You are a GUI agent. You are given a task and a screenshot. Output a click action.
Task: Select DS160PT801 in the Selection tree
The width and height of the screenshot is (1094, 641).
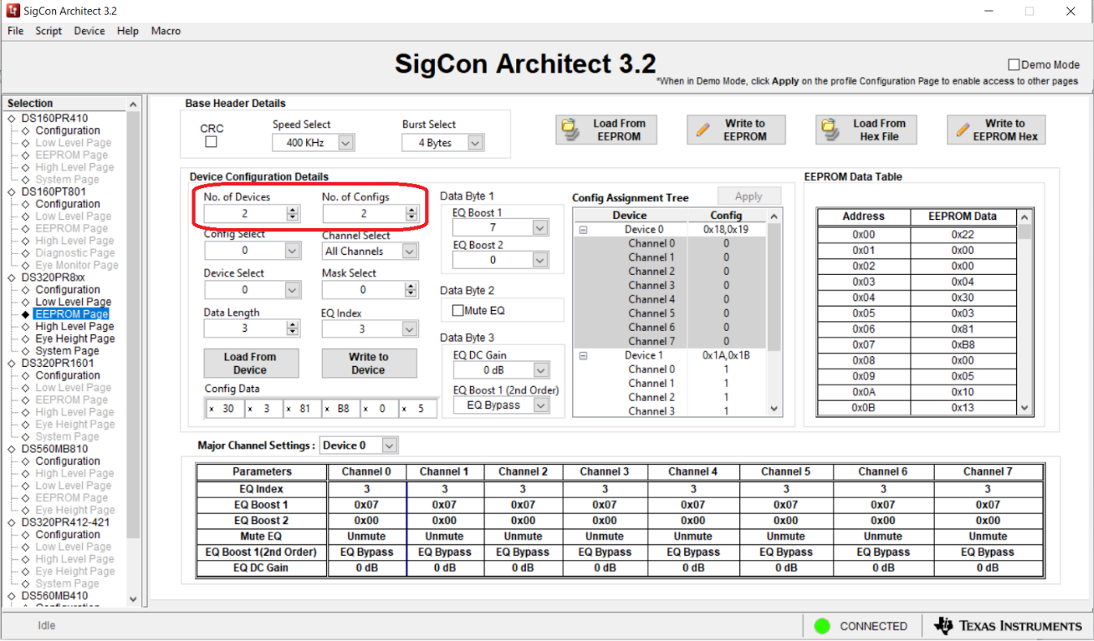click(54, 191)
